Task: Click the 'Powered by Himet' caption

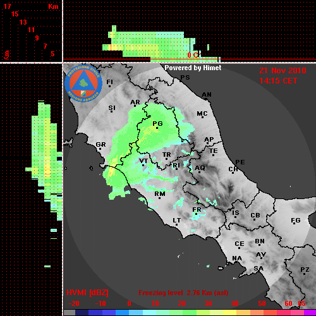Action: coord(193,68)
